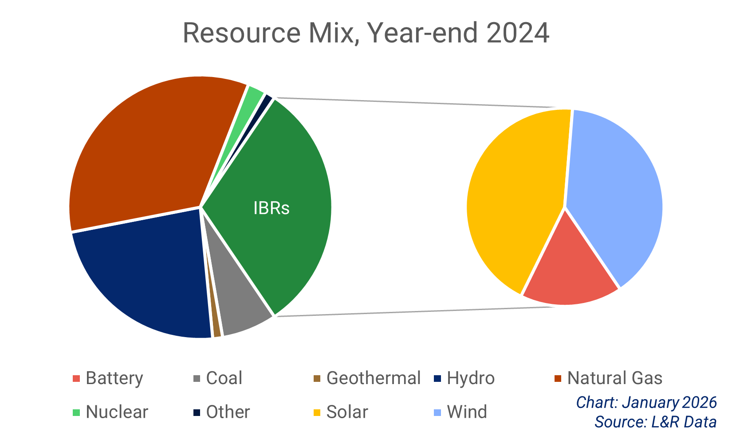Click the Solar legend yellow swatch
732x439 pixels.
(316, 412)
